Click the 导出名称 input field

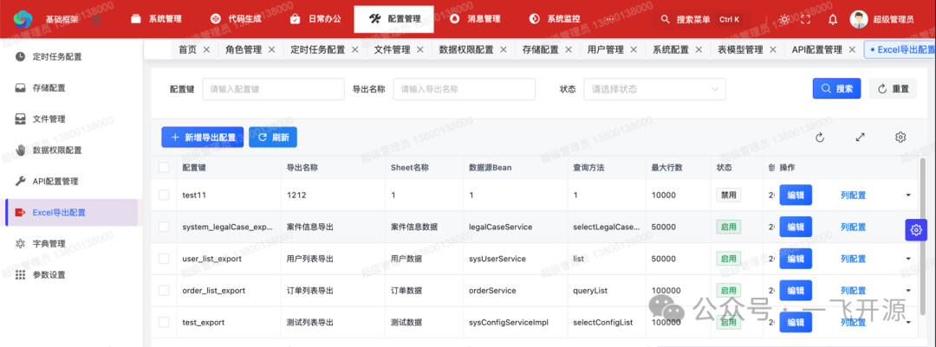(464, 89)
